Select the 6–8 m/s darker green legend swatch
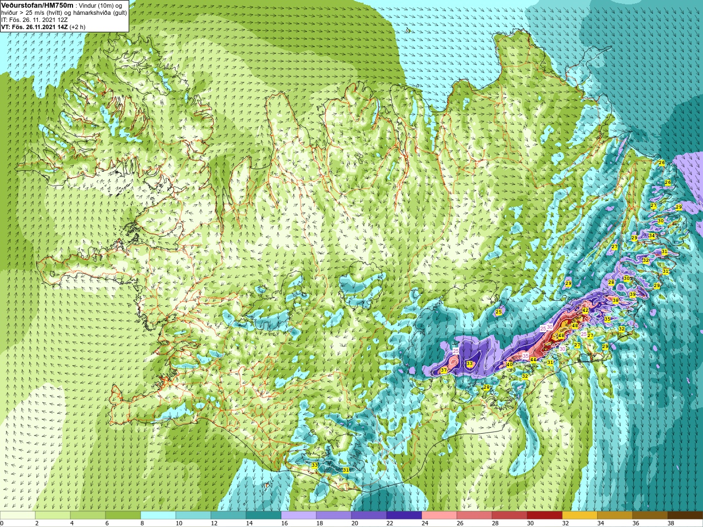The image size is (703, 527). 123,515
